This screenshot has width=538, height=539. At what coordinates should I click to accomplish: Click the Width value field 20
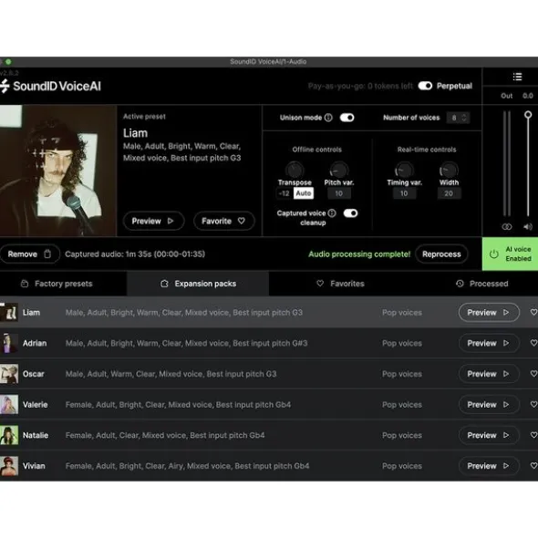point(449,193)
